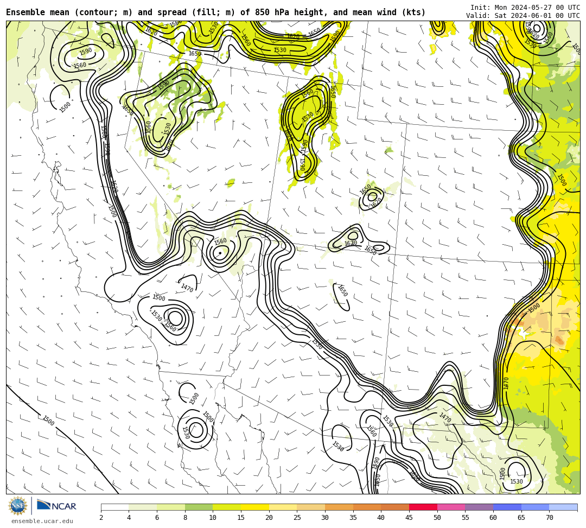The height and width of the screenshot is (528, 586).
Task: Click the colorbar tick label 15
Action: click(241, 518)
